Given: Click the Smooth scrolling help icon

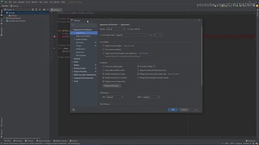Looking at the screenshot, I should [154, 66].
